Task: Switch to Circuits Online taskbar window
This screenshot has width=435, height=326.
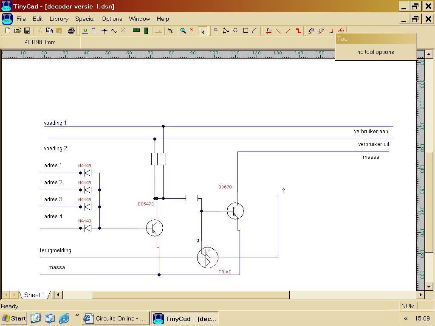Action: coord(116,318)
